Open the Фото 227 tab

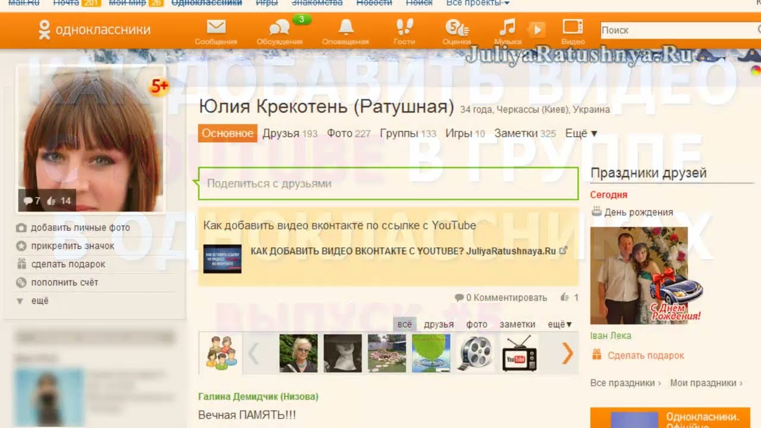[349, 134]
